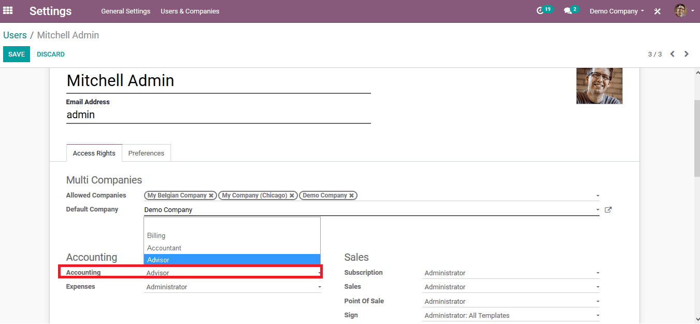Open Default Company external link icon
Viewport: 700px width, 324px height.
click(x=608, y=210)
